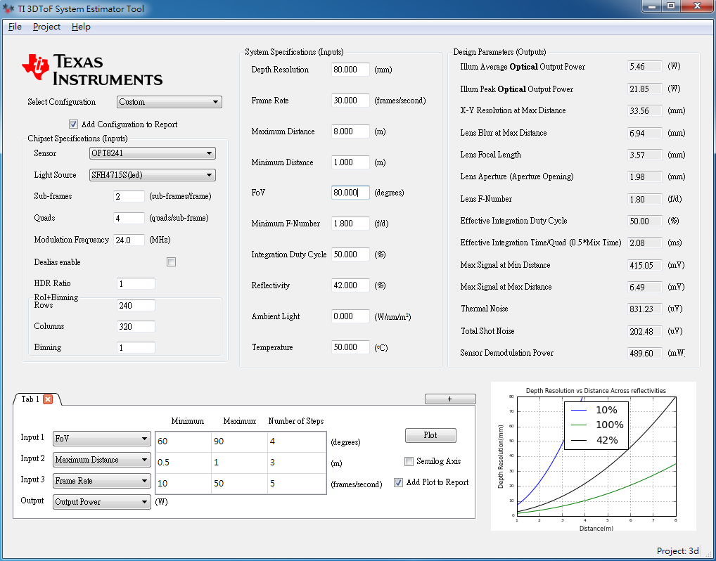Click the Modulation Frequency input field
The image size is (716, 561).
coord(129,240)
